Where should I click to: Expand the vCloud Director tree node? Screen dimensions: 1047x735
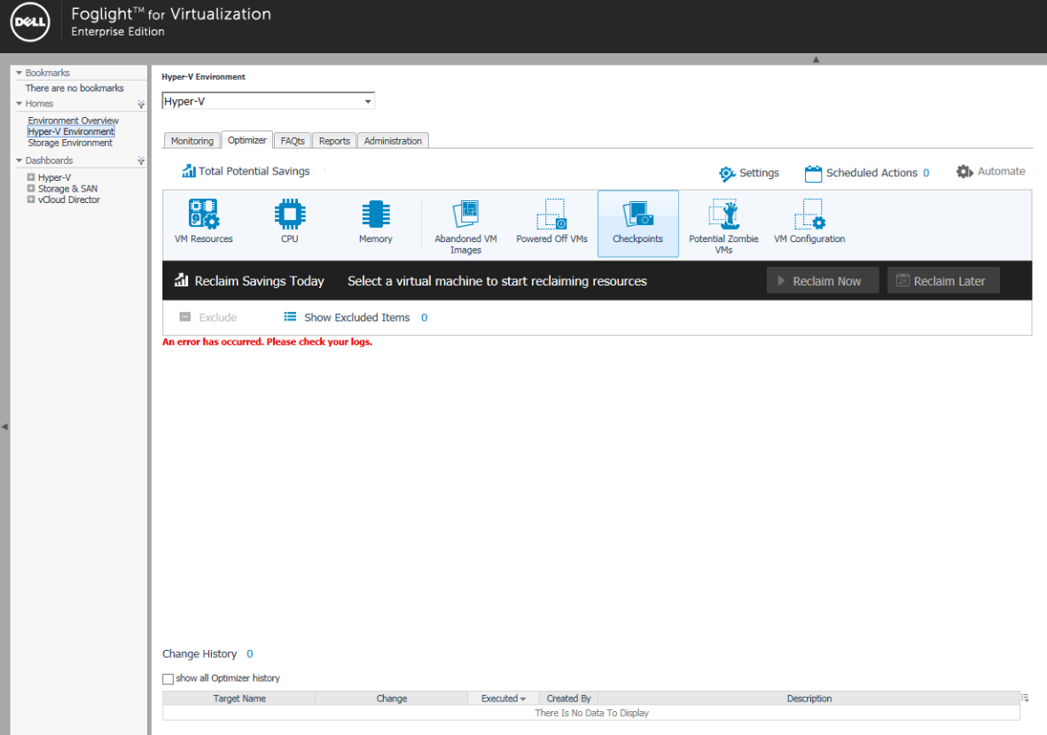click(x=31, y=199)
